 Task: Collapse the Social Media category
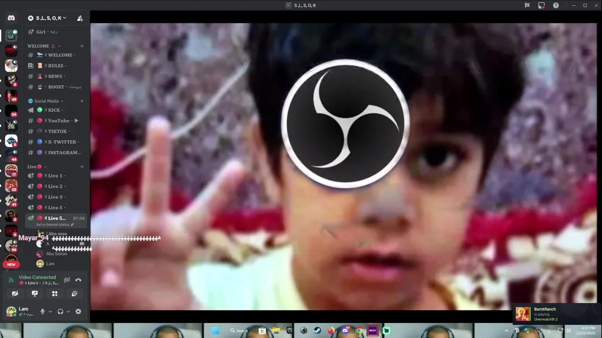pyautogui.click(x=46, y=101)
